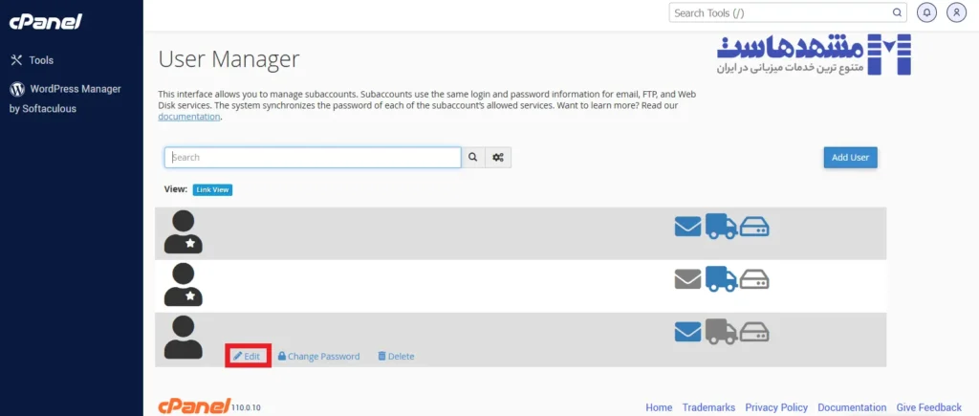The height and width of the screenshot is (416, 979).
Task: Delete the third user account
Action: tap(396, 356)
